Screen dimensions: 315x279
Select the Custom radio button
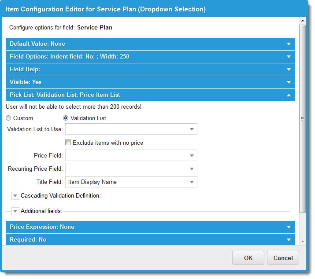coord(9,118)
